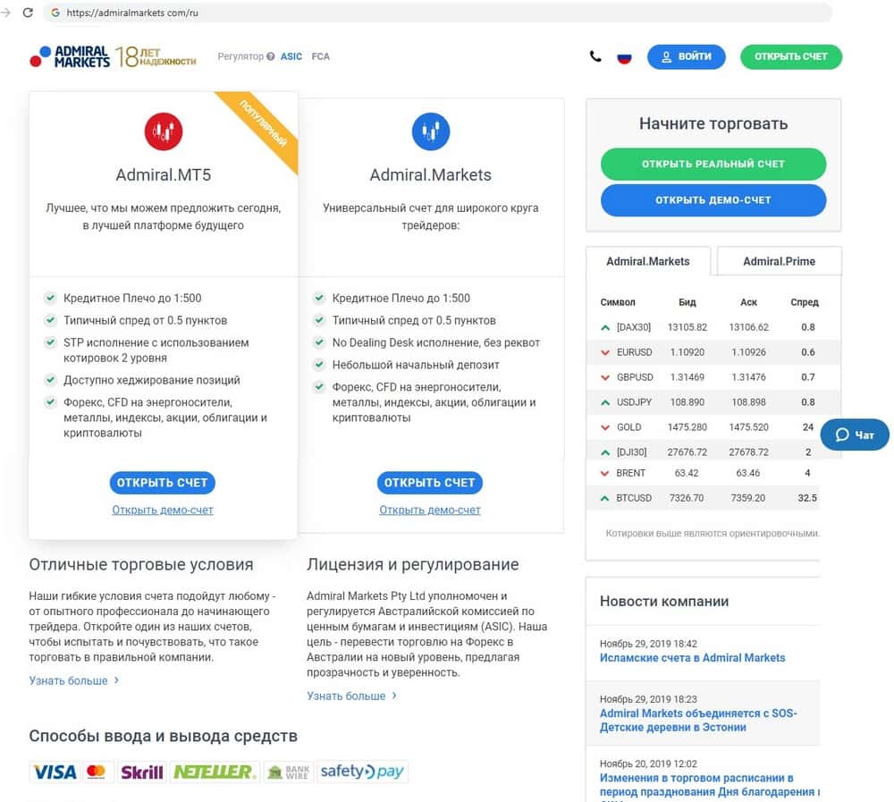Open news Изменения в торговом расписании
This screenshot has width=894, height=802.
[x=709, y=785]
